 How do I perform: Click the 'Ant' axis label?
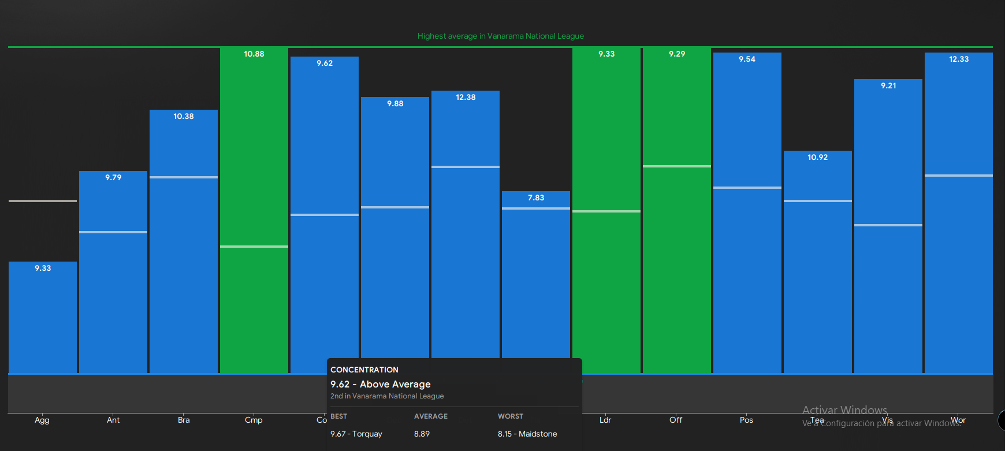[113, 420]
